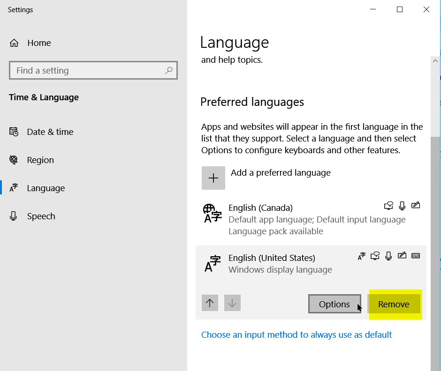Click into the Find a setting search box
The image size is (441, 371).
click(x=93, y=70)
